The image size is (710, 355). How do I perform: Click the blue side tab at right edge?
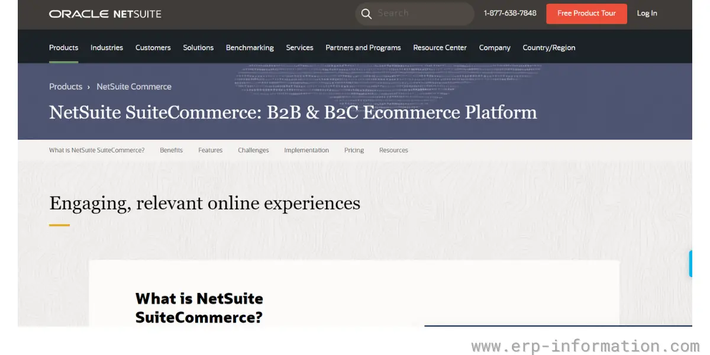coord(690,263)
